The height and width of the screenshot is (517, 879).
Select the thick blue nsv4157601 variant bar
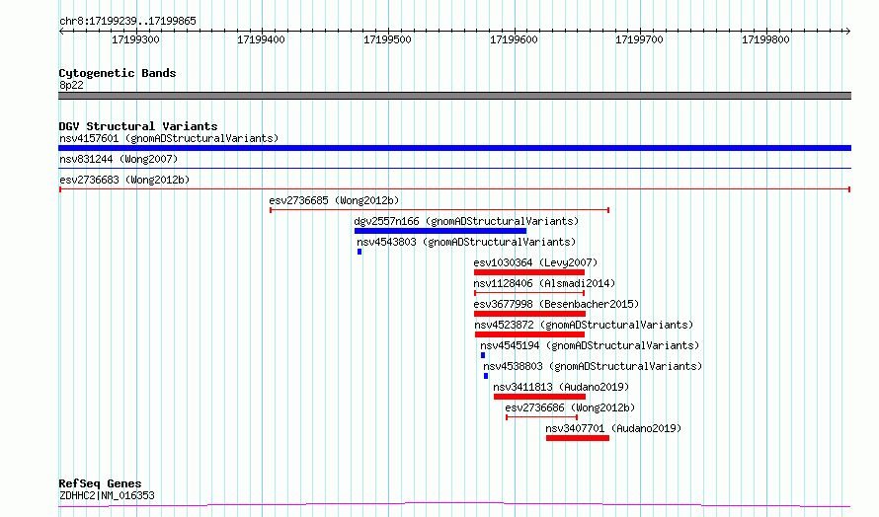point(454,148)
